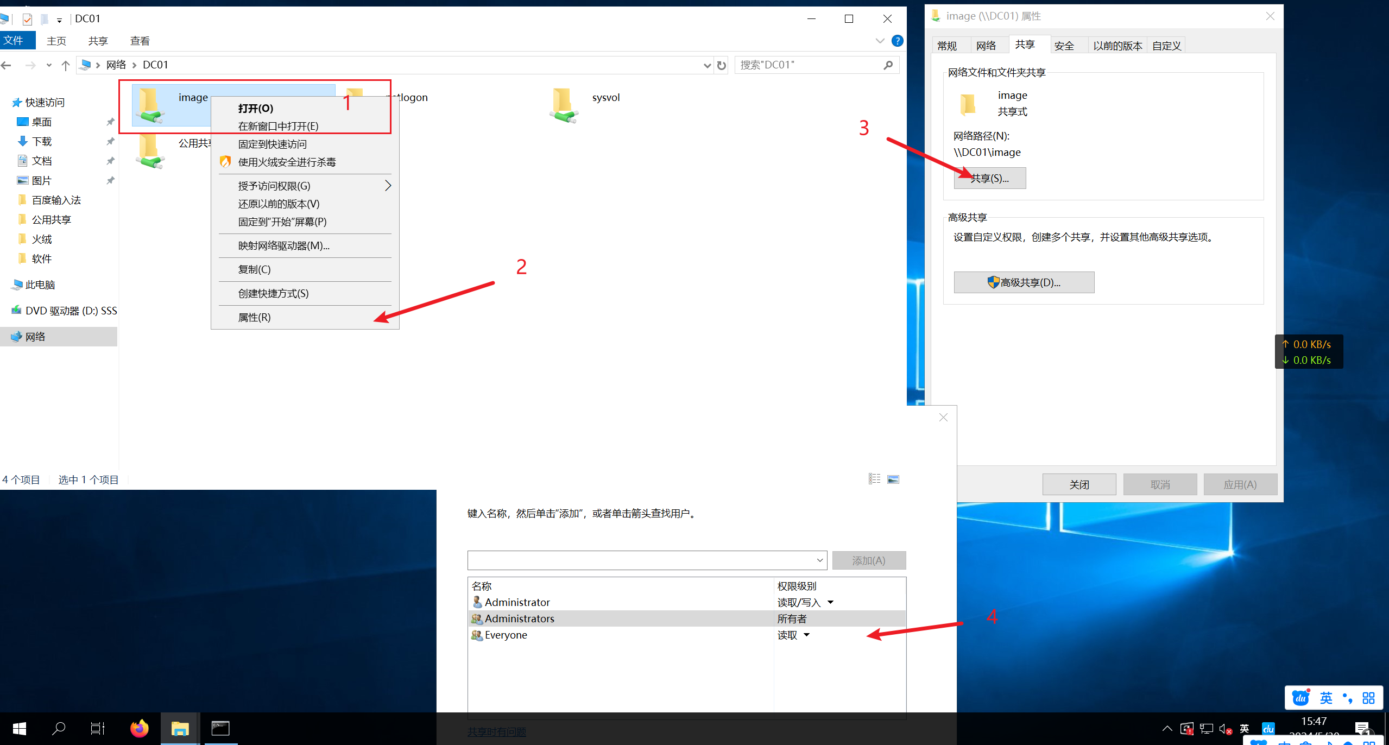Select 网络 in navigation pane
The width and height of the screenshot is (1389, 745).
point(59,337)
